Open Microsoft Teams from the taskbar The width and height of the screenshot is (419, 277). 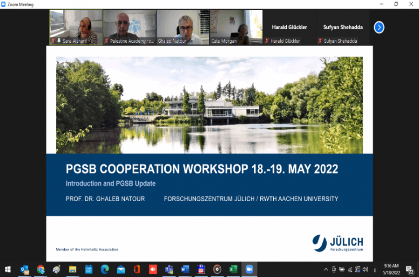coord(169,270)
